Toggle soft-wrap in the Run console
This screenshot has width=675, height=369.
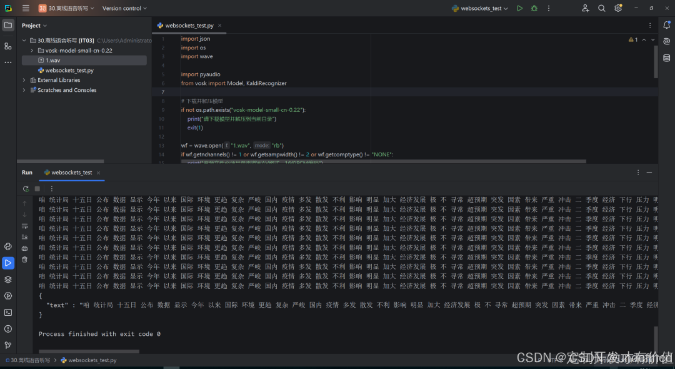pyautogui.click(x=24, y=226)
